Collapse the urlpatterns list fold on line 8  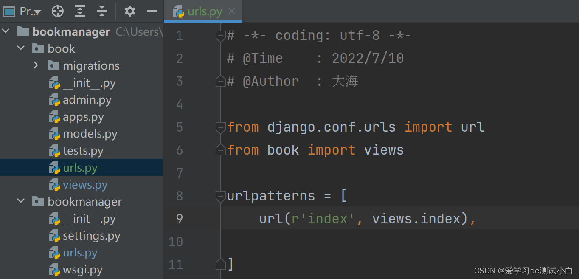coord(220,197)
